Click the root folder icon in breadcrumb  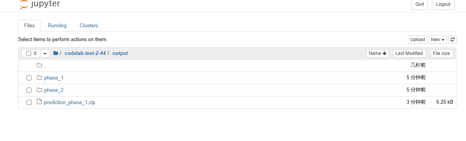56,53
